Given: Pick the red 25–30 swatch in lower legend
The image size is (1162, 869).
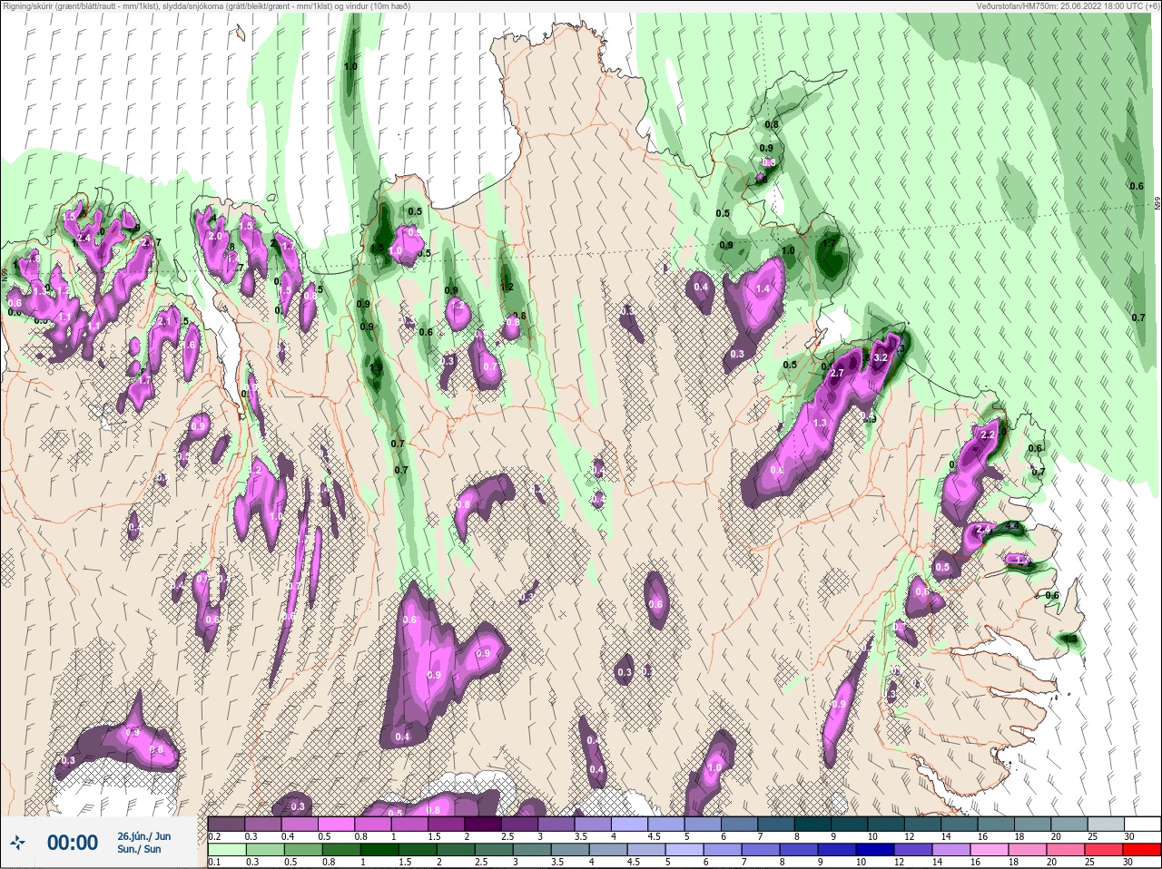Looking at the screenshot, I should pos(1142,850).
